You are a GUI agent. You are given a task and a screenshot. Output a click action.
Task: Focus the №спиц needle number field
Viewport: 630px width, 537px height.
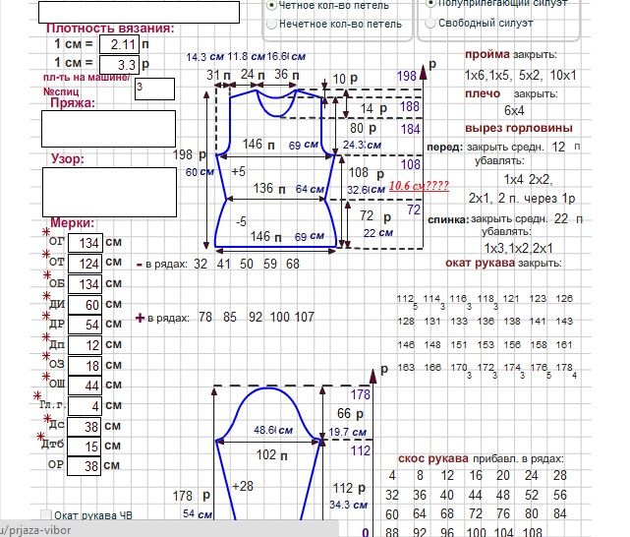pyautogui.click(x=154, y=89)
